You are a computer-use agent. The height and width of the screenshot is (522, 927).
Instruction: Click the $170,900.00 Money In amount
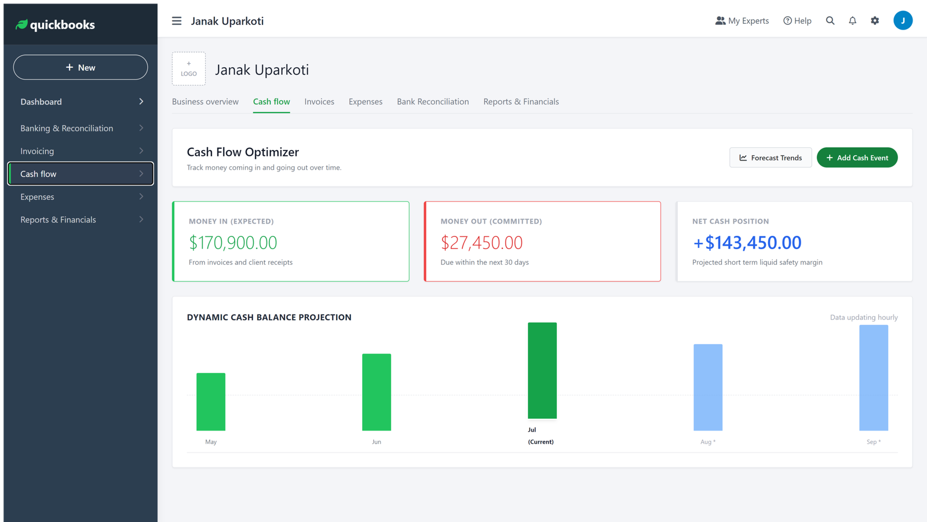pos(233,242)
